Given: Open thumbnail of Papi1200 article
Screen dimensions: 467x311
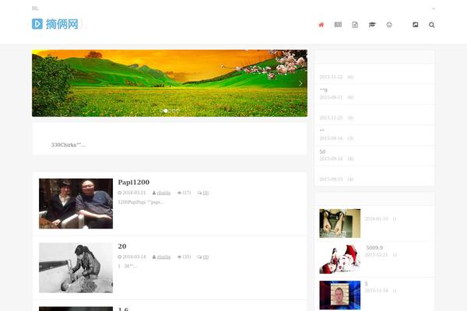Looking at the screenshot, I should (76, 204).
